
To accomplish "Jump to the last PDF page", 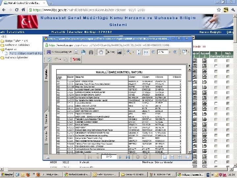I will tap(128, 157).
